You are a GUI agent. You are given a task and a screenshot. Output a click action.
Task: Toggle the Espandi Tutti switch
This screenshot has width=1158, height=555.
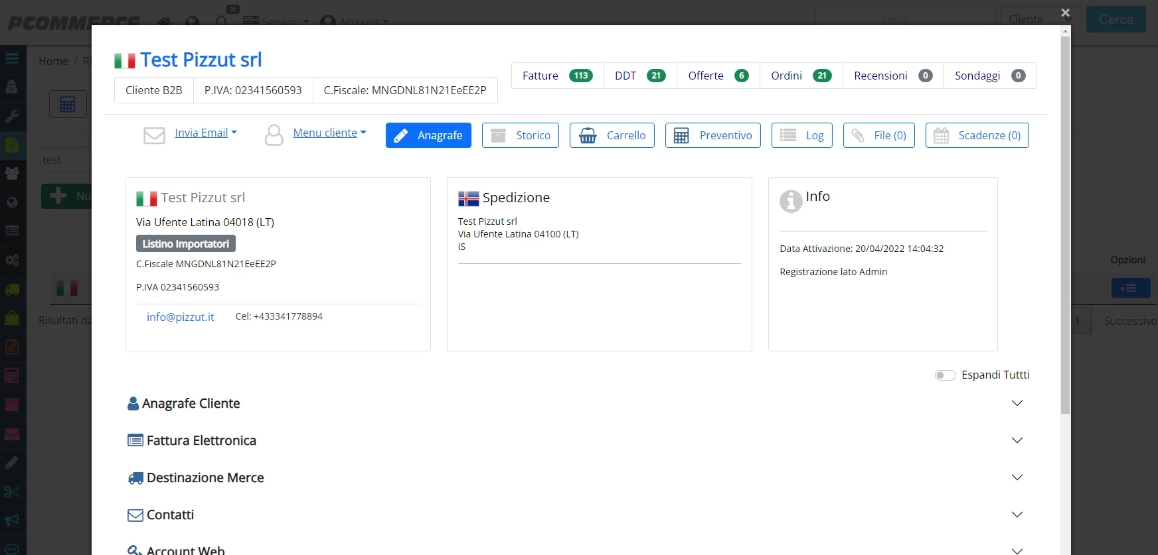point(945,375)
